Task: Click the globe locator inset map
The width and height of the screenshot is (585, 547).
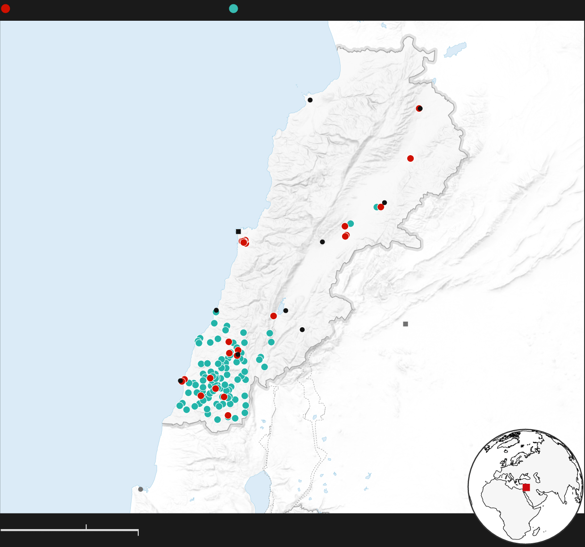Action: (526, 486)
